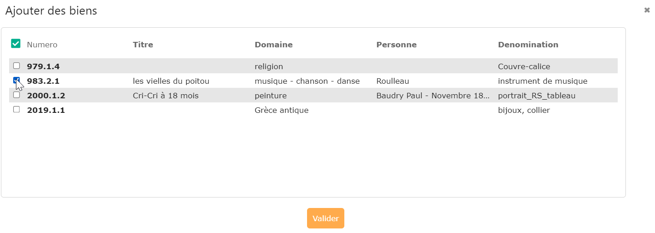Select the row numbered 979.1.4
The height and width of the screenshot is (233, 655).
[43, 66]
